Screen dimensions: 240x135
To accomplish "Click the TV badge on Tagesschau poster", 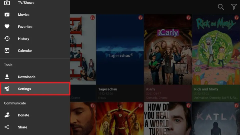I will pyautogui.click(x=140, y=17).
